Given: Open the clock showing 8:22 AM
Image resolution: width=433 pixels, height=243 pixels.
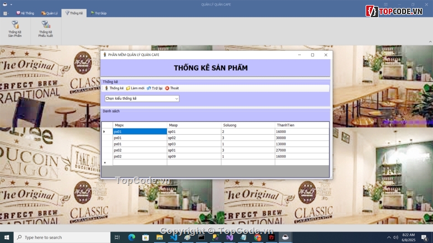Looking at the screenshot, I should 408,237.
